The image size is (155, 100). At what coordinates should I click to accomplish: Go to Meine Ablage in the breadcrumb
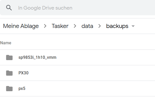pyautogui.click(x=21, y=26)
